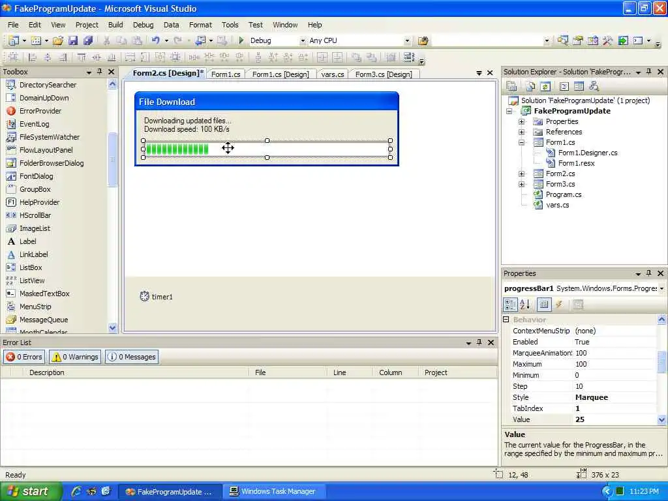Sort the Error List by the Description column
The image size is (668, 501).
135,372
